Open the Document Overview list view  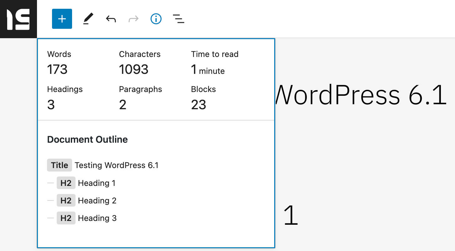click(x=178, y=19)
